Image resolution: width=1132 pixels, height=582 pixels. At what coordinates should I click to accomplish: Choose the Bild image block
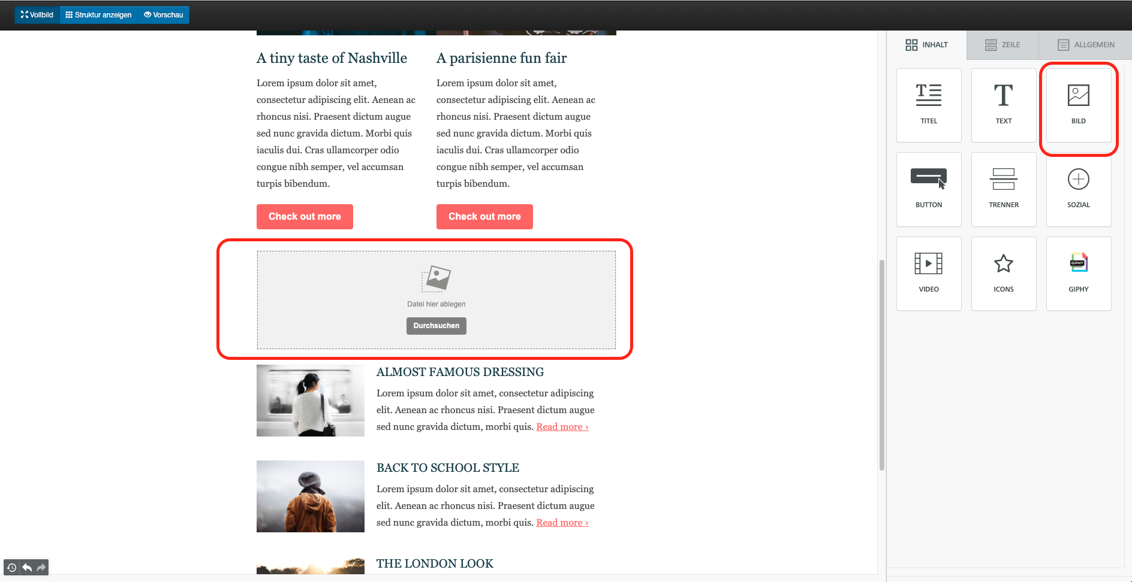[1078, 105]
